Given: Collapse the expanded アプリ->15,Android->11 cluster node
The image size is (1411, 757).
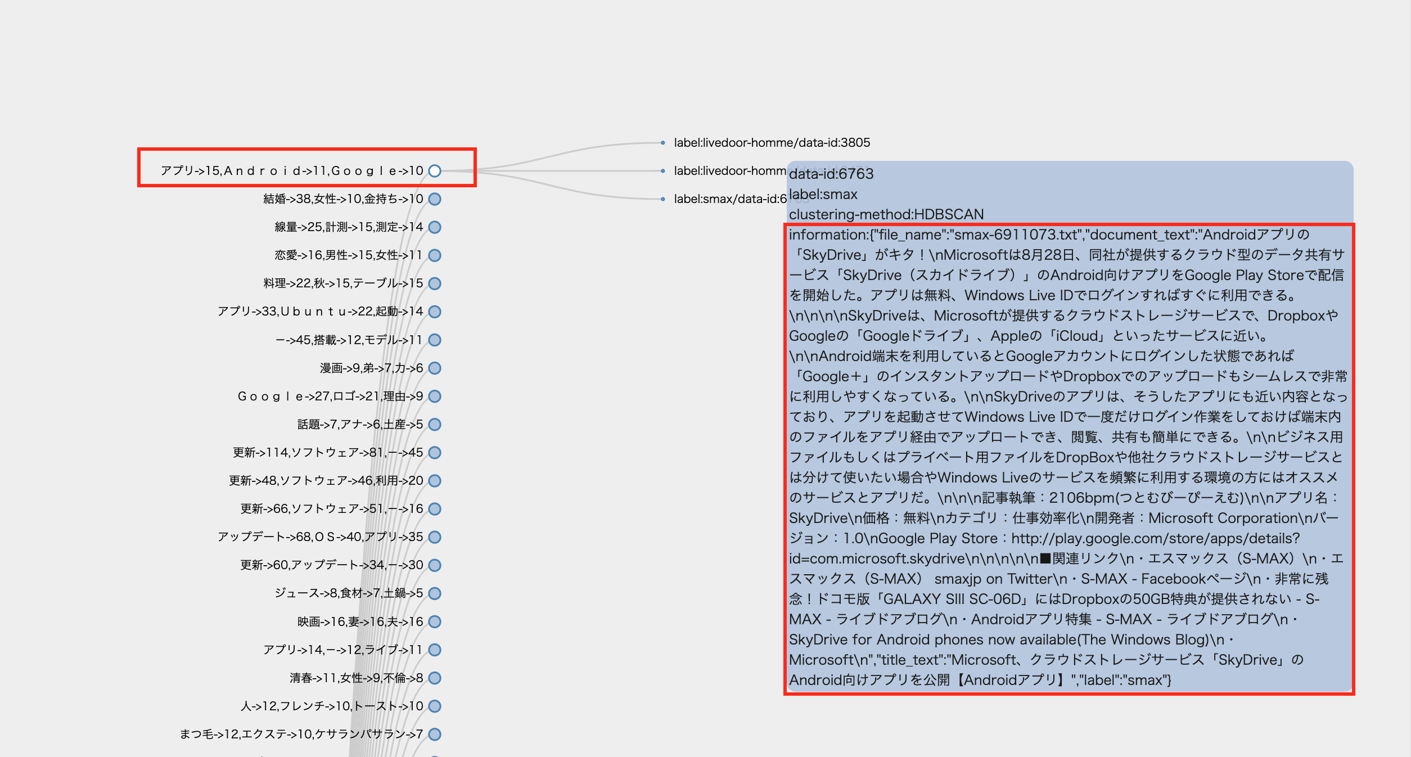Looking at the screenshot, I should (x=434, y=171).
